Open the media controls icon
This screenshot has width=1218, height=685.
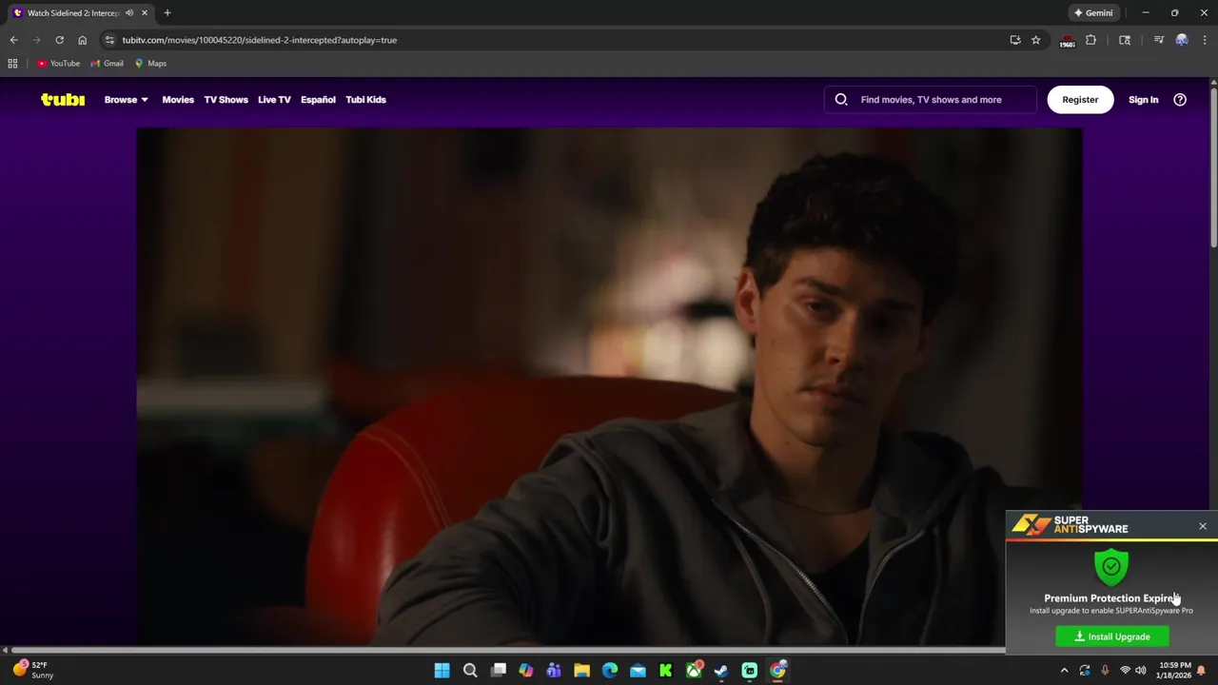coord(1158,40)
